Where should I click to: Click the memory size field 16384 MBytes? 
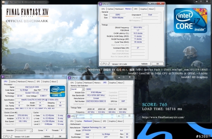pyautogui.click(x=118, y=18)
